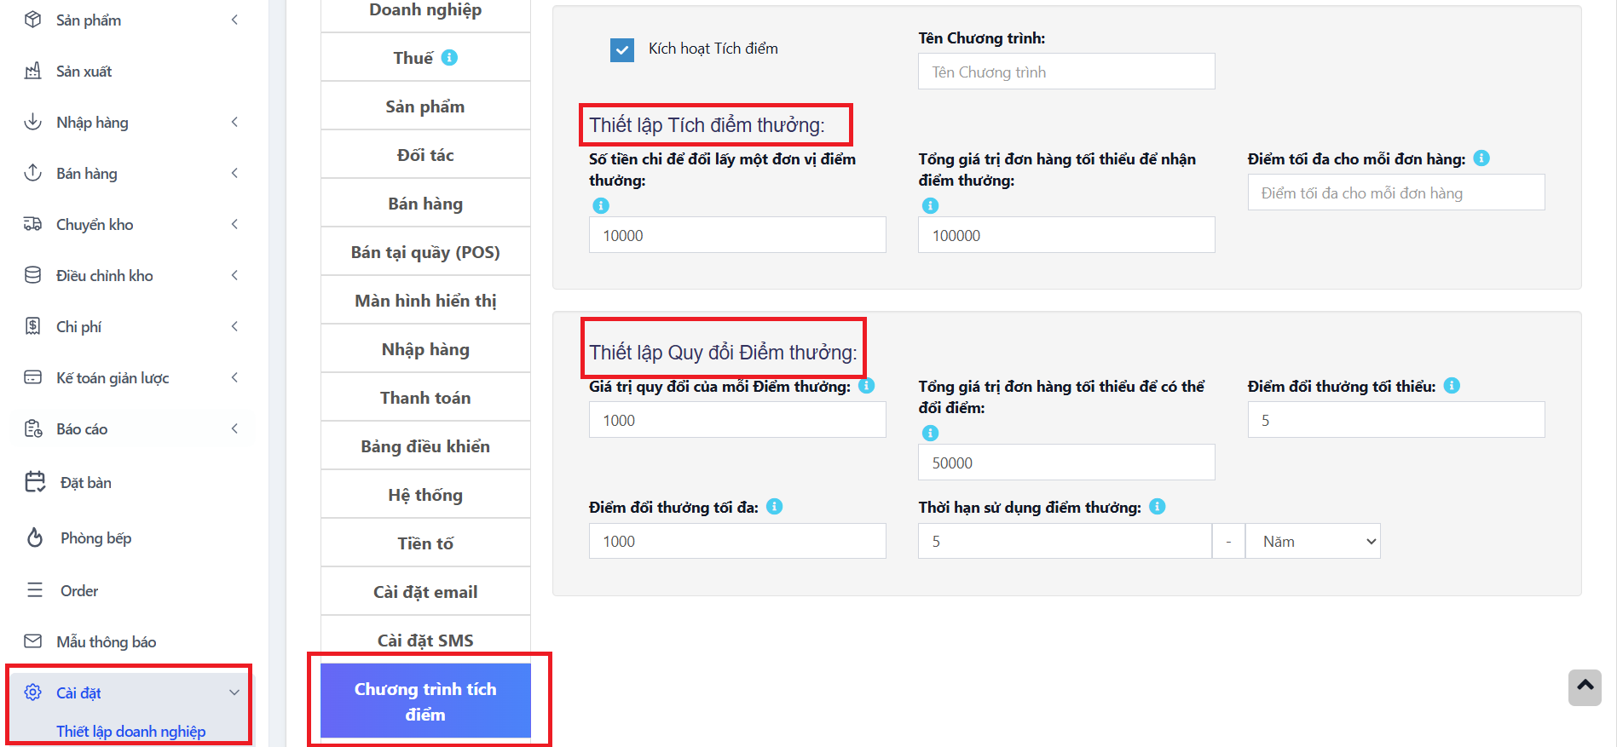This screenshot has width=1617, height=747.
Task: Expand the Bán hàng sidebar menu chevron
Action: click(x=234, y=173)
